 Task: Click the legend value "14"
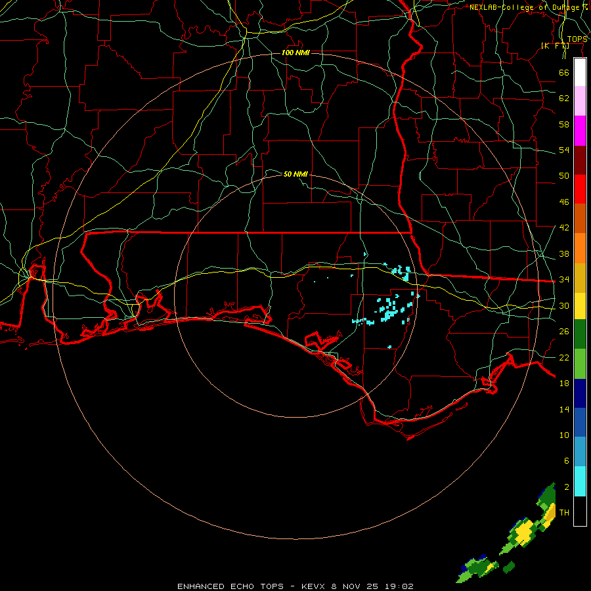coord(564,409)
